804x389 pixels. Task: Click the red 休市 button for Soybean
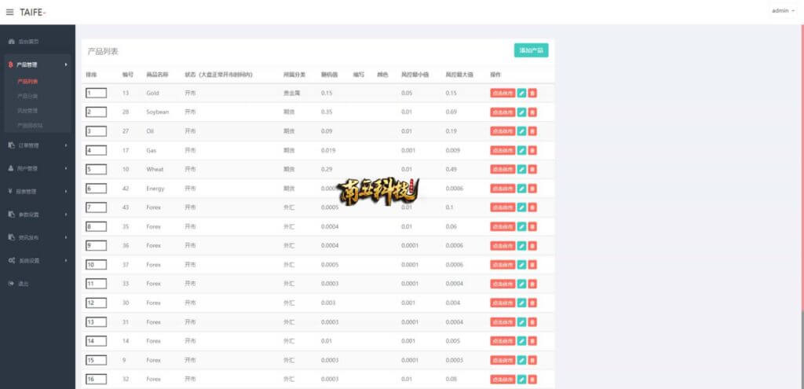click(x=502, y=112)
